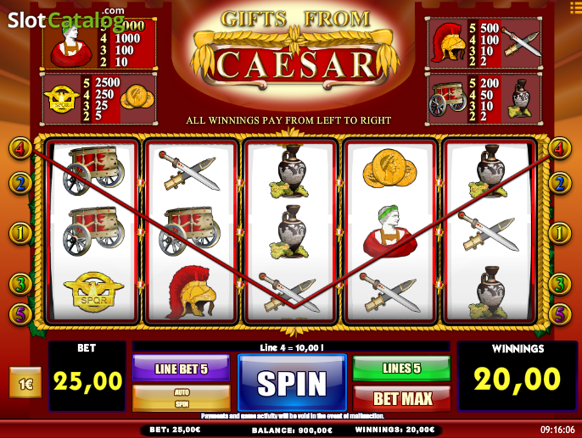
Task: Select payline 3 marker on left
Action: [20, 284]
